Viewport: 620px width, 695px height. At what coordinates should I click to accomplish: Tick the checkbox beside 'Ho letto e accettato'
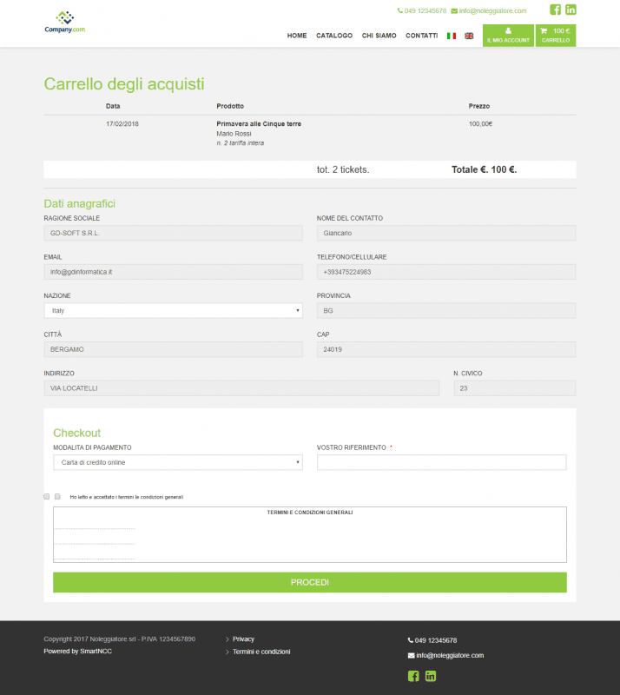coord(57,496)
